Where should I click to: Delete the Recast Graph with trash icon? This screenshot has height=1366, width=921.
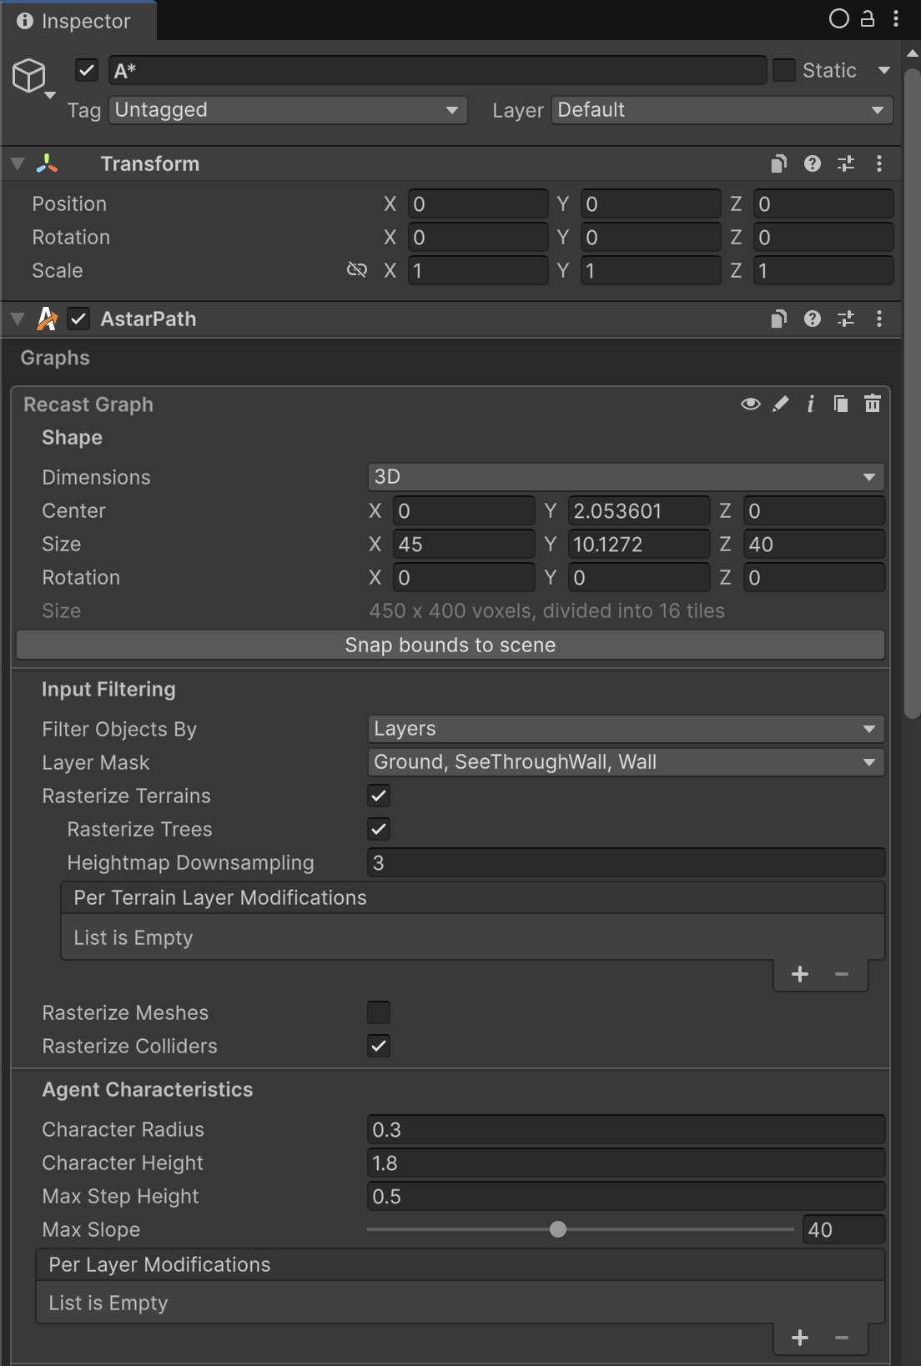click(x=872, y=404)
